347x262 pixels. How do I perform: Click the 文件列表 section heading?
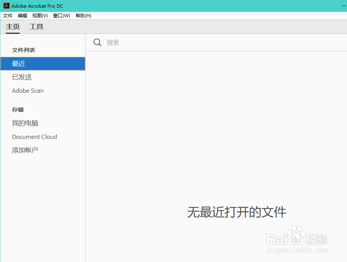[x=24, y=50]
